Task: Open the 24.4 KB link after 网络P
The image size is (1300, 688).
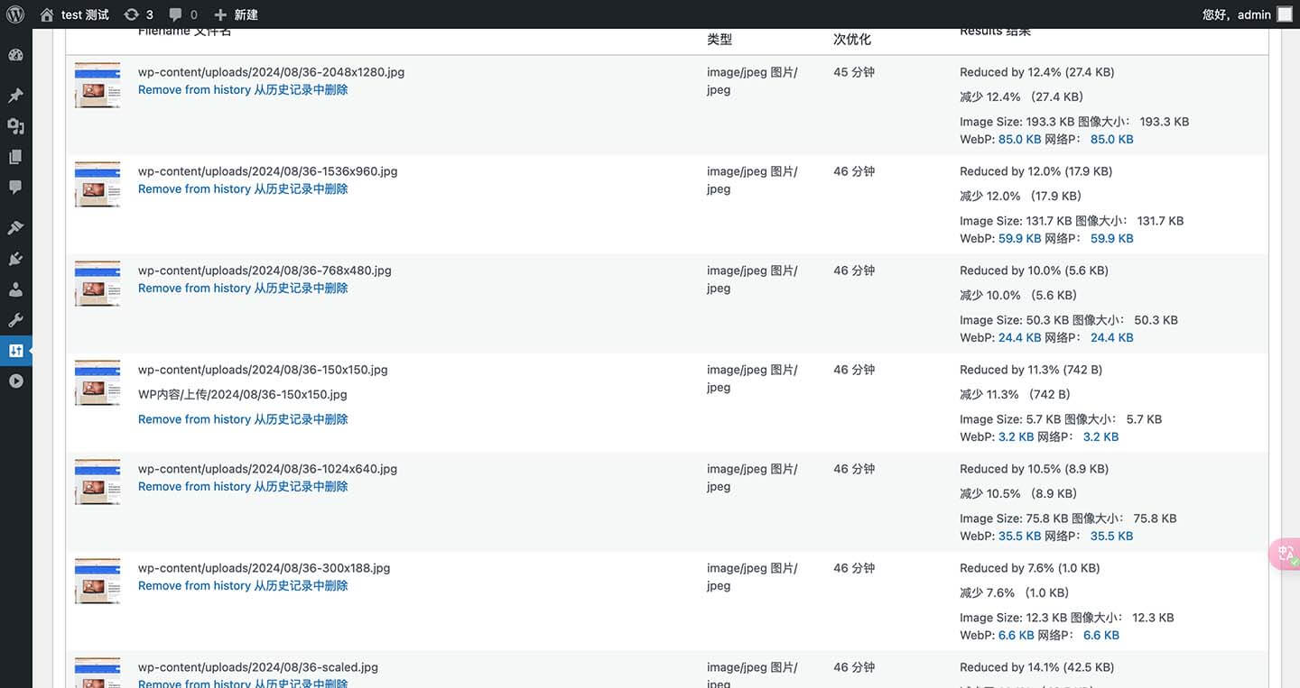Action: [x=1112, y=338]
